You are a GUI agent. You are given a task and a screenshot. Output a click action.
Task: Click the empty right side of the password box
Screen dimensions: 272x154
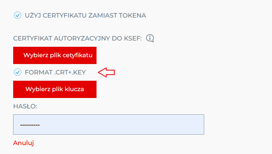(x=156, y=125)
